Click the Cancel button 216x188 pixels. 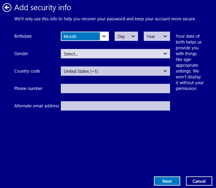(x=199, y=181)
